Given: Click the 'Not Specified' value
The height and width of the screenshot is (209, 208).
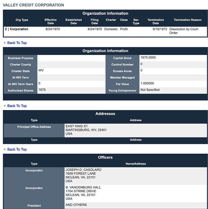Looking at the screenshot, I should pos(150,90).
